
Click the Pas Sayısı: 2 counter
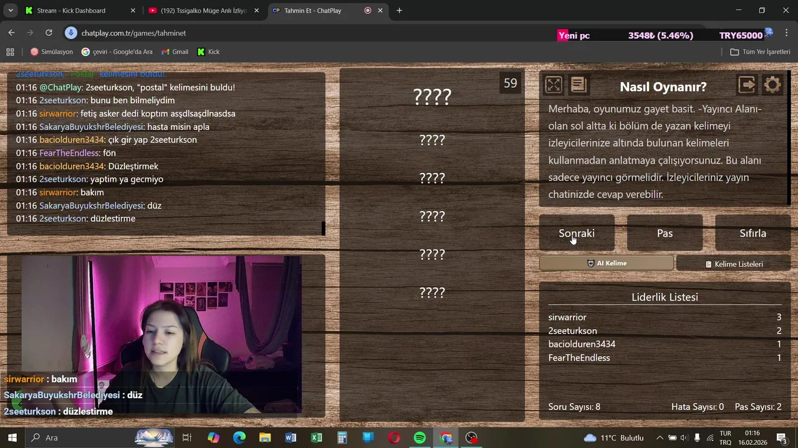click(758, 407)
